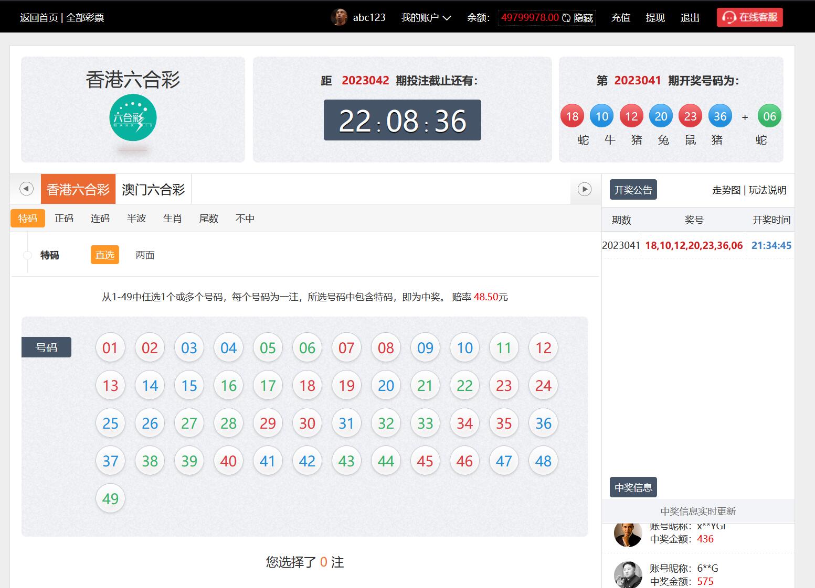Select the red number ball 01

point(110,348)
